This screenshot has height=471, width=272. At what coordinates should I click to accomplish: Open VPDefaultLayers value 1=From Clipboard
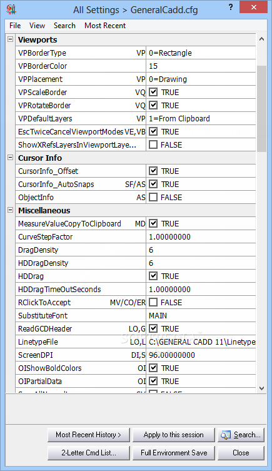point(201,118)
